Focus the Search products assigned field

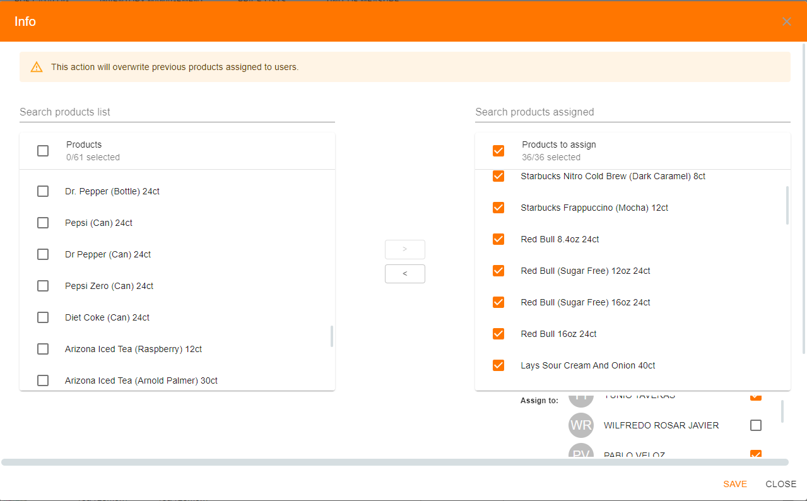633,112
